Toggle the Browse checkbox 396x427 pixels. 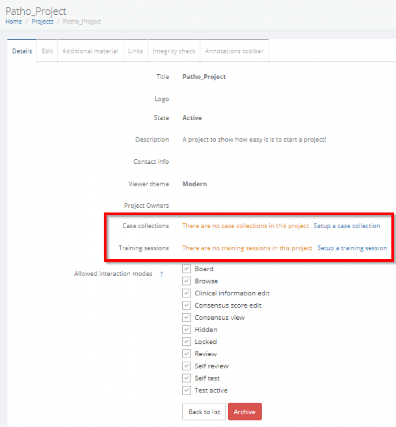pos(187,281)
